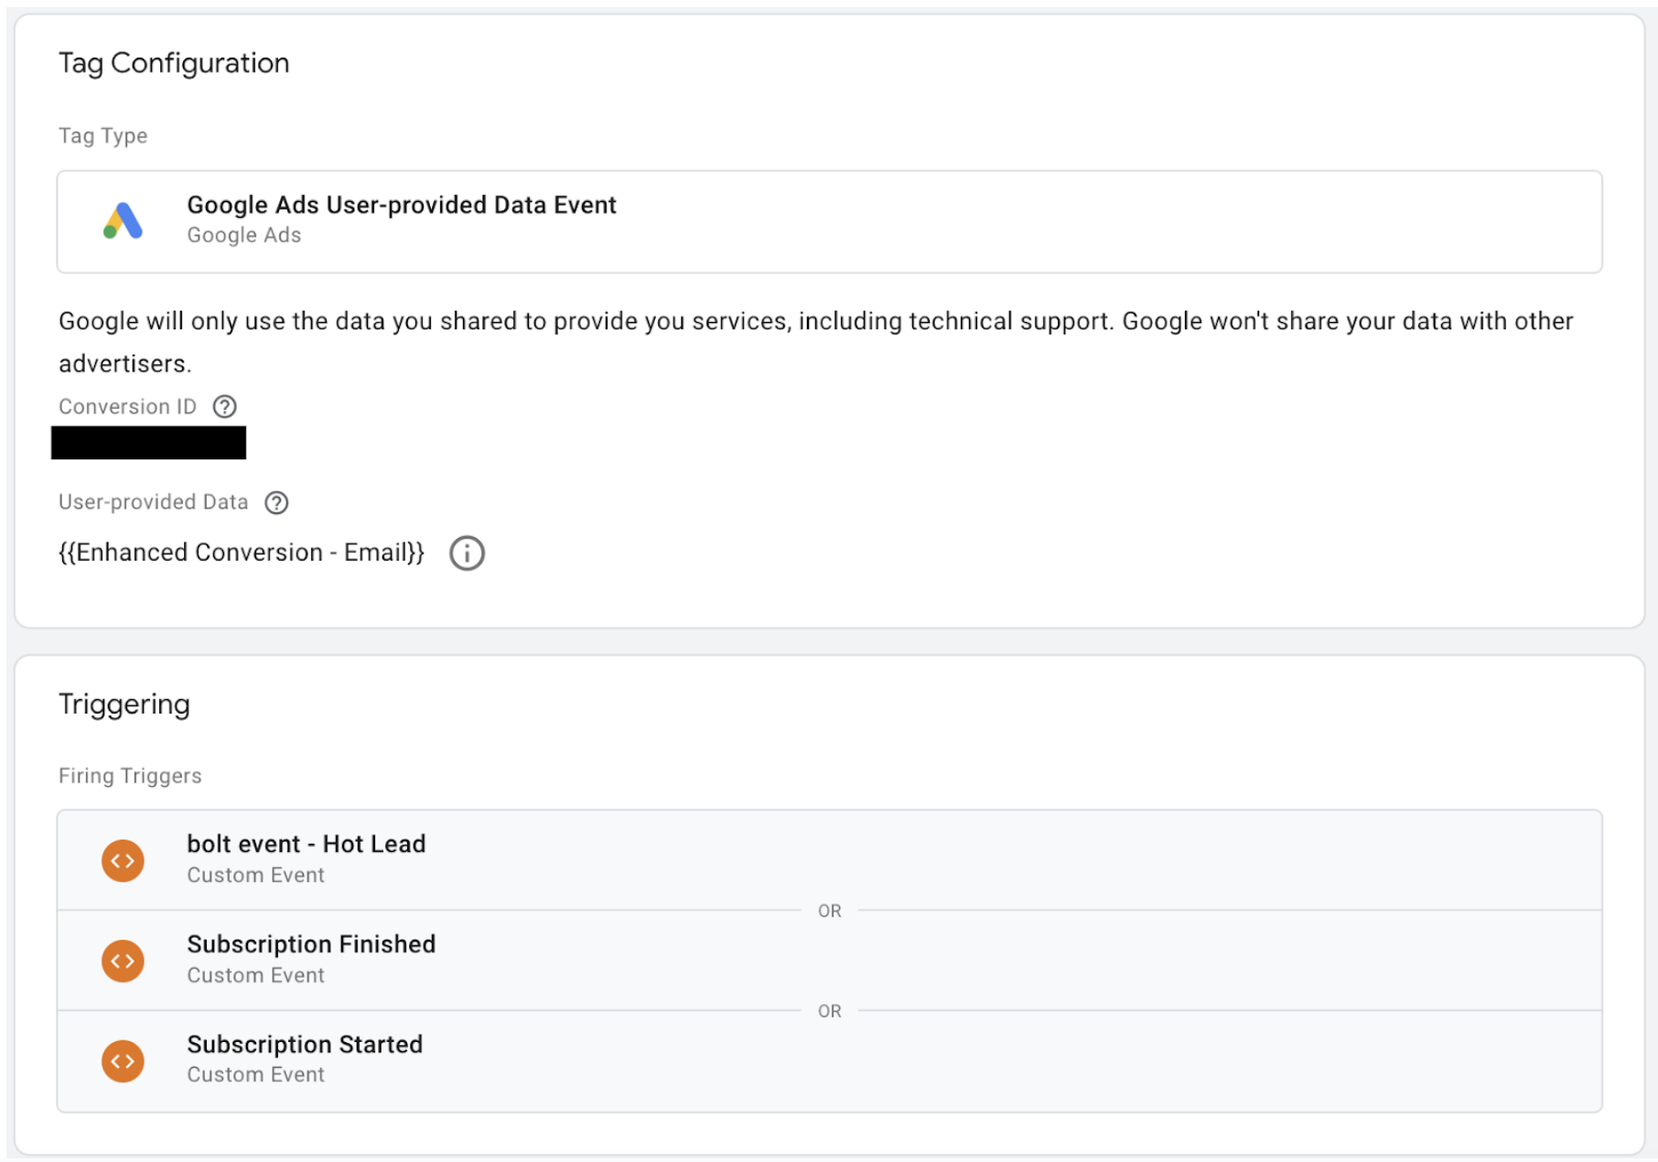Click the Conversion ID label
1658x1162 pixels.
(x=127, y=406)
